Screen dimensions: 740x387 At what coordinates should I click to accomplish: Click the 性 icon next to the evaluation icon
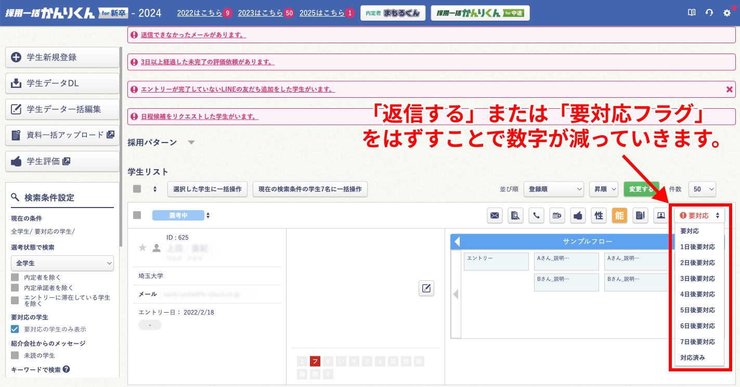coord(599,215)
